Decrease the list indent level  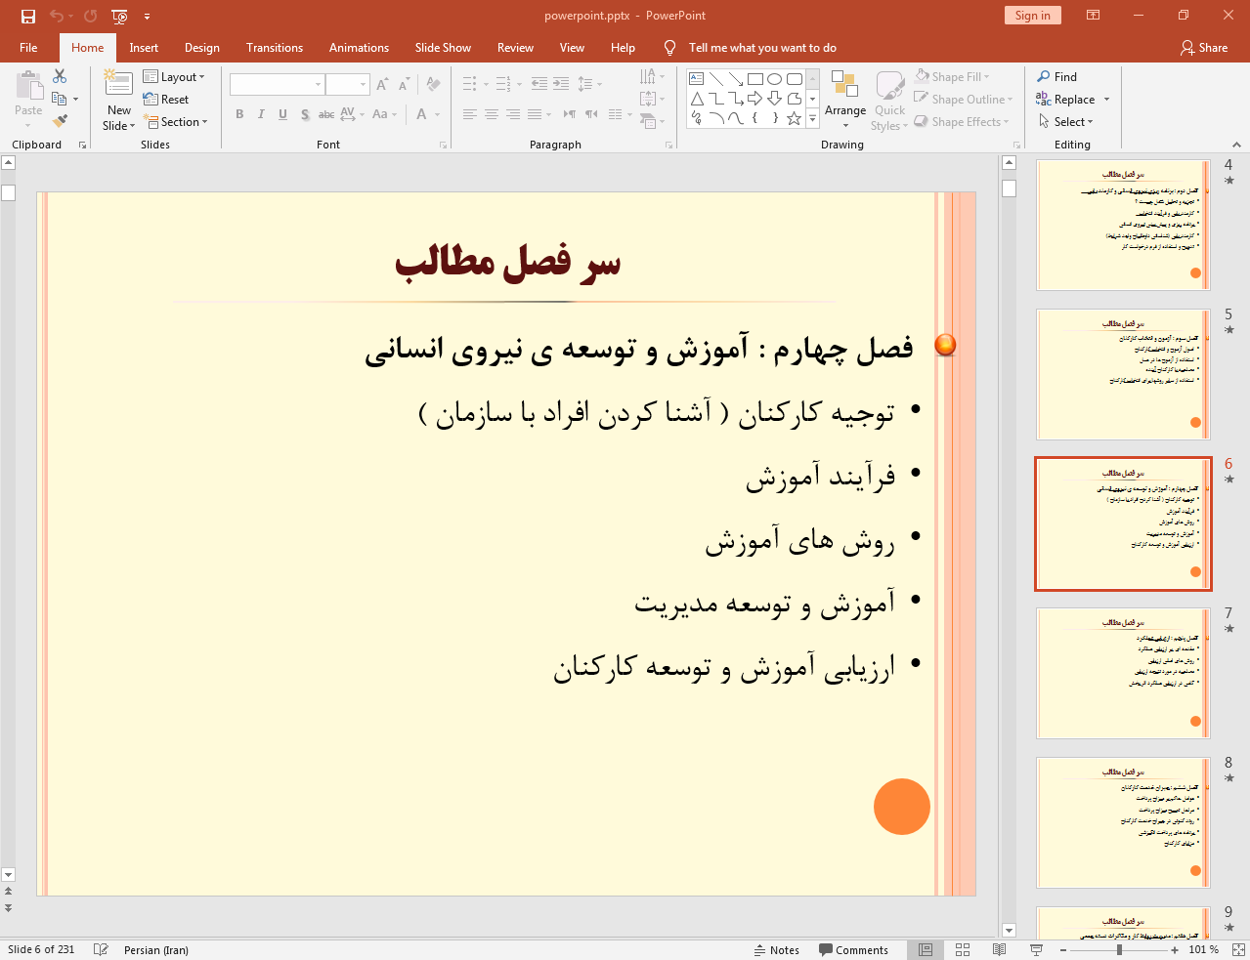(x=539, y=84)
